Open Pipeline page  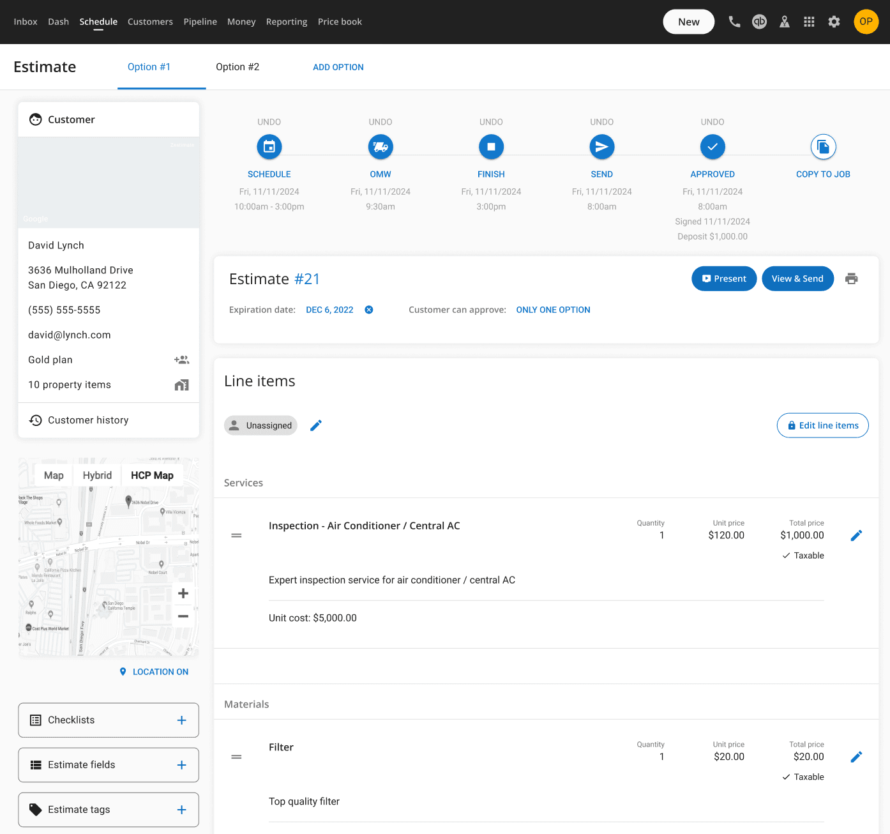coord(200,22)
